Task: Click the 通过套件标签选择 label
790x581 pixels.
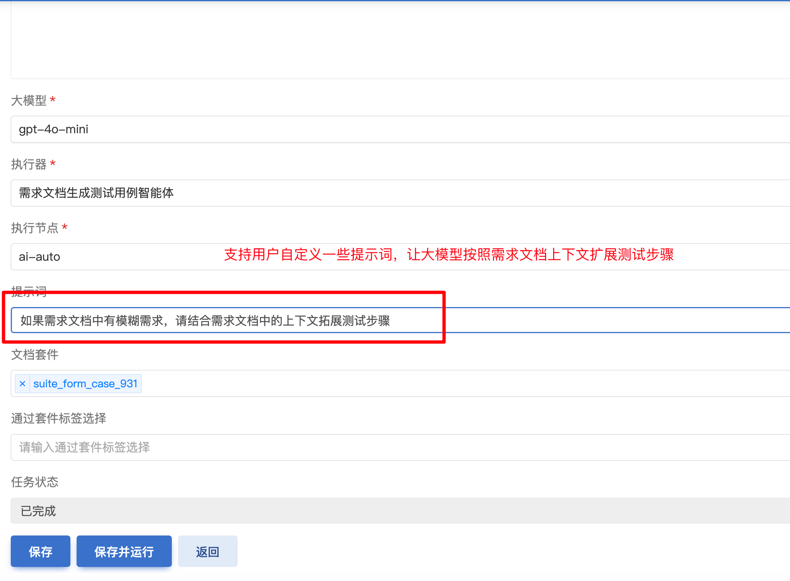Action: (59, 418)
